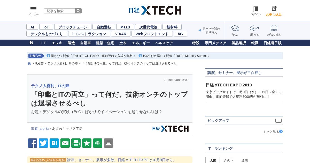Viewport: 310px width, 163px height.
Task: Click info icon beside Future Mobility Summit notice
Action: 140,56
